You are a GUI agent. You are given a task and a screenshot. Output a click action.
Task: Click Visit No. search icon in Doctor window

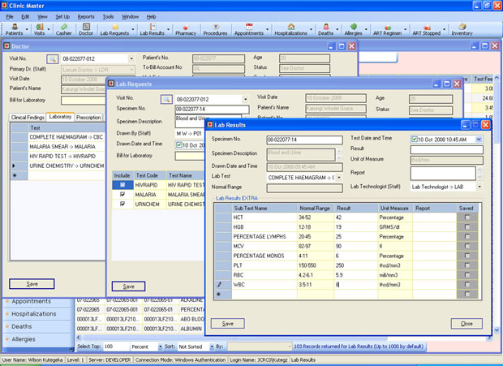tap(52, 59)
